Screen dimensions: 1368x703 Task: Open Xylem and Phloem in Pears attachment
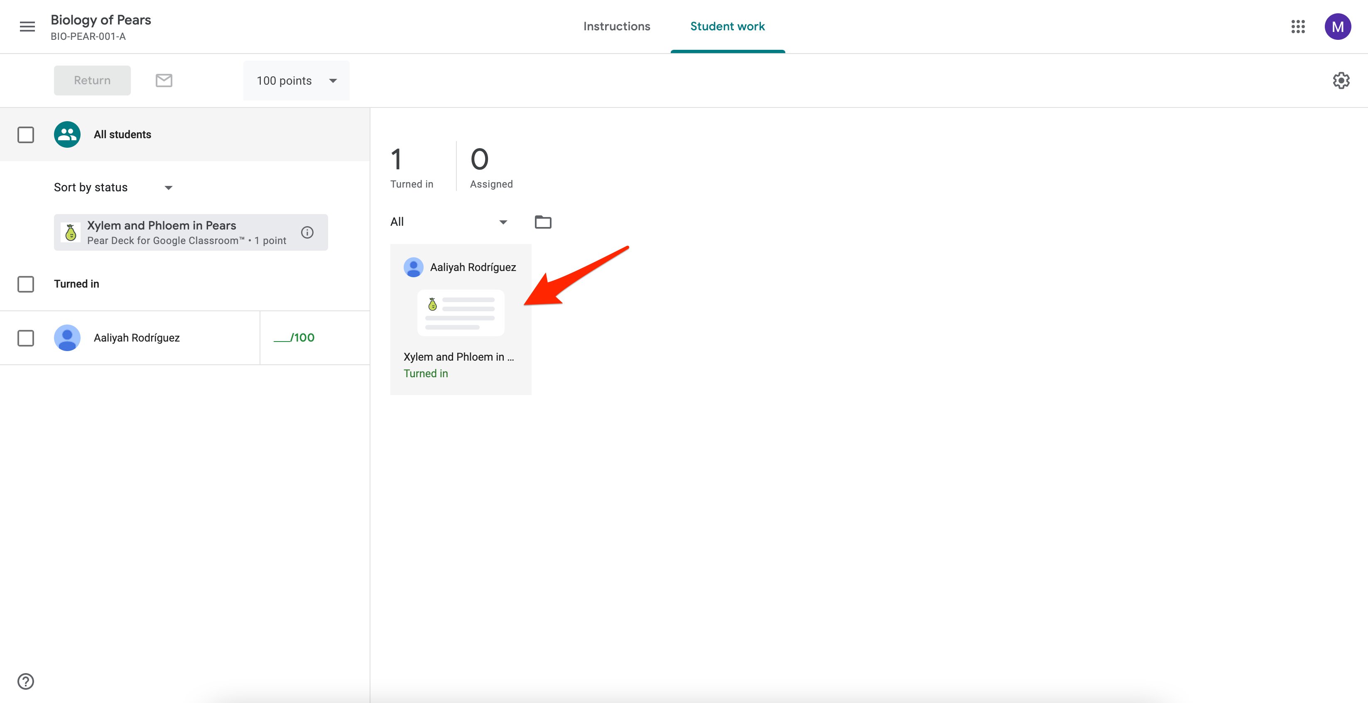(191, 232)
